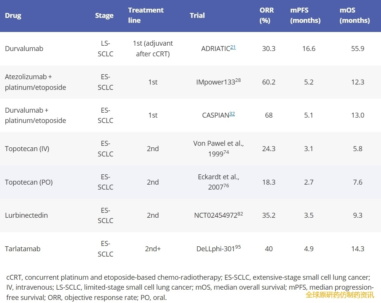Click the Lurbinectedin drug name
Viewport: 381px width, 303px height.
pyautogui.click(x=26, y=215)
